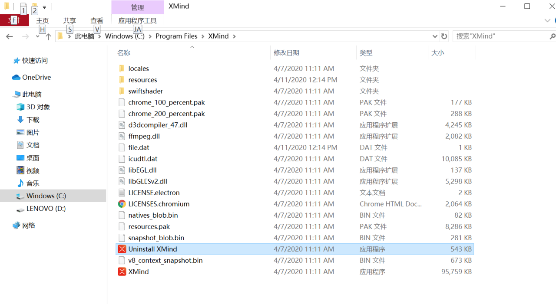Select the v8_context_snapshot.bin file name
The image size is (556, 304).
pos(165,260)
